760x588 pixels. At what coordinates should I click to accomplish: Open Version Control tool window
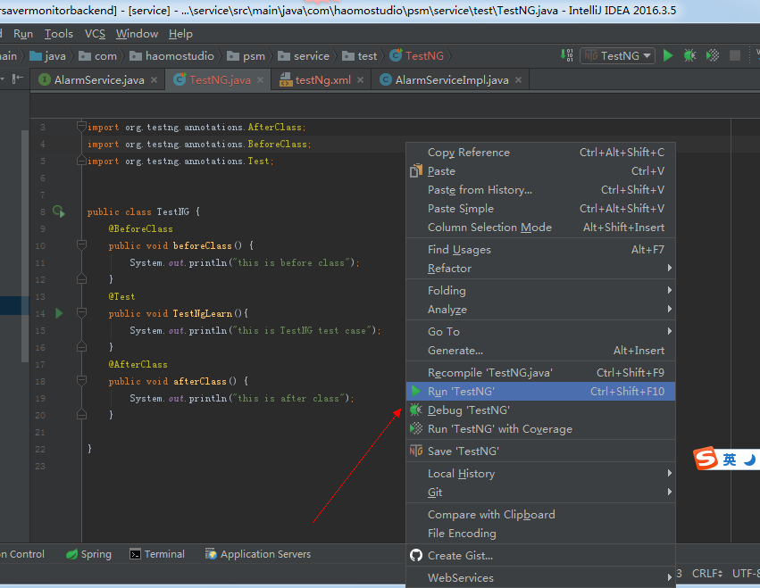pos(22,554)
